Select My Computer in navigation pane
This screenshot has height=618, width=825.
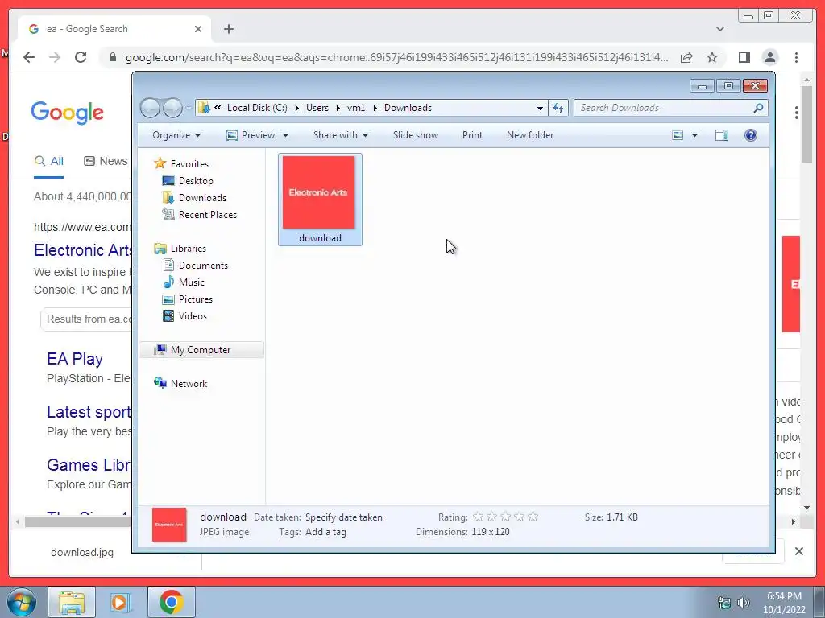[x=201, y=349]
